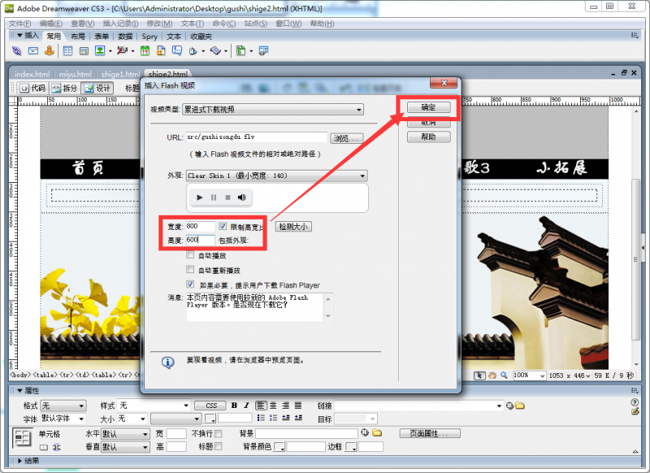This screenshot has height=473, width=650.
Task: Switch to the Spry insert tab
Action: coord(149,37)
